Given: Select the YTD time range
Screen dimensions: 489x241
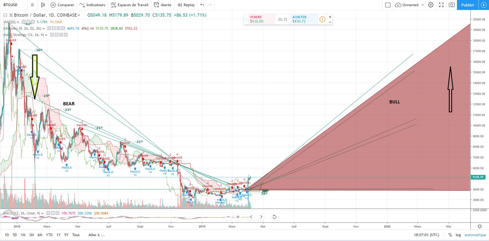Looking at the screenshot, I should click(x=49, y=235).
